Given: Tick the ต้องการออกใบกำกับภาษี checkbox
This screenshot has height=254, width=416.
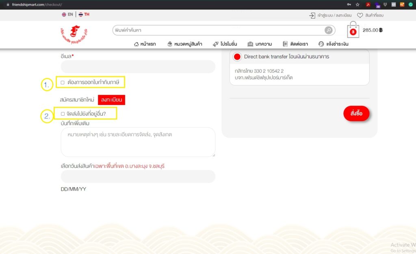Looking at the screenshot, I should pos(63,82).
